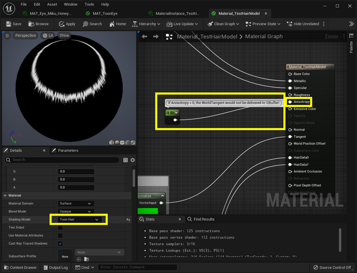Enable the Two Sided checkbox
357x273 pixels.
[x=60, y=227]
